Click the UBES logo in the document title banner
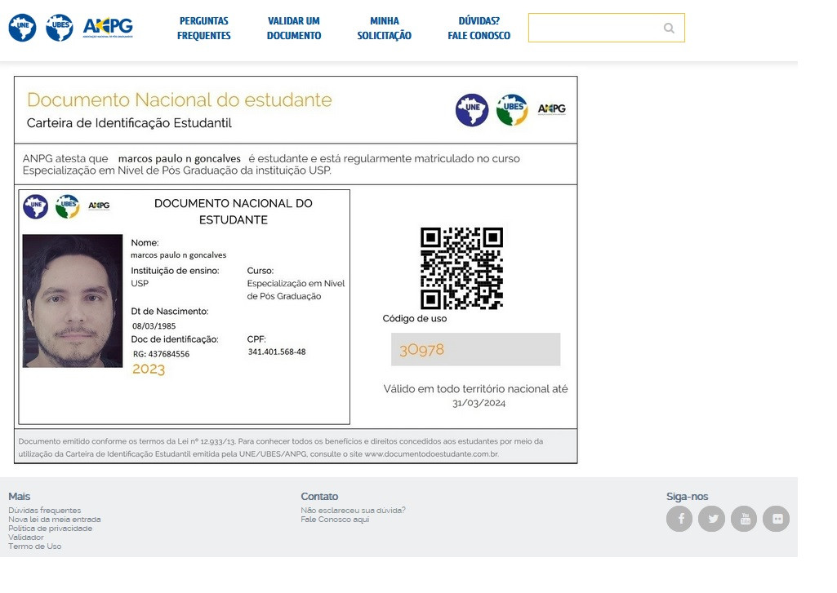The width and height of the screenshot is (837, 593). pyautogui.click(x=512, y=110)
